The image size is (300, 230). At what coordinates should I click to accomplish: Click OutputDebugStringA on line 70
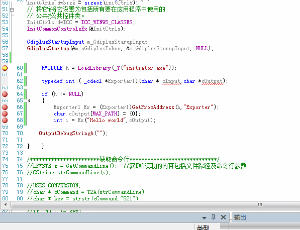tap(66, 133)
